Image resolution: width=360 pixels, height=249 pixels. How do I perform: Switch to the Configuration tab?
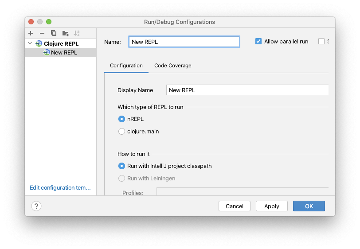coord(126,66)
